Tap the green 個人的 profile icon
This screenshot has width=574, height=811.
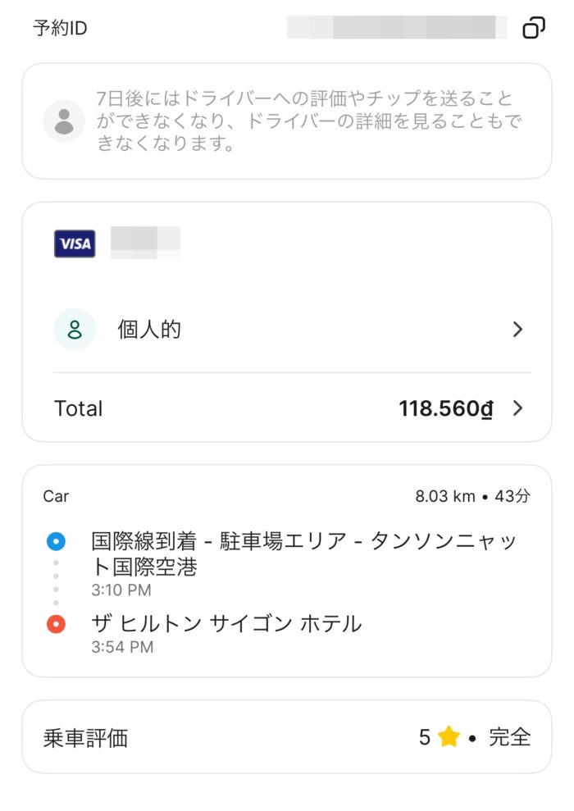(x=75, y=330)
